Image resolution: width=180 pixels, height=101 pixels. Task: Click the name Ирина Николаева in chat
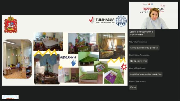coord(137,81)
